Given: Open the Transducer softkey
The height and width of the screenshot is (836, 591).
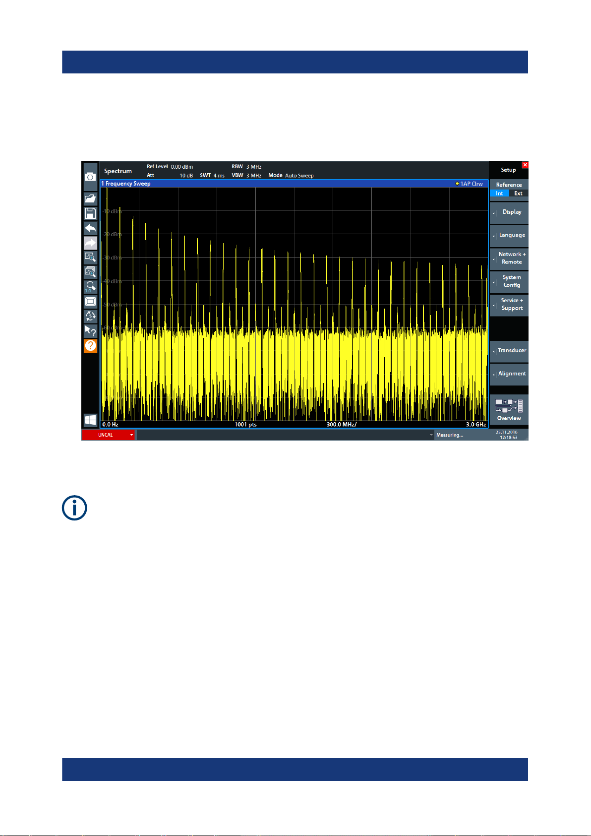Looking at the screenshot, I should coord(509,351).
